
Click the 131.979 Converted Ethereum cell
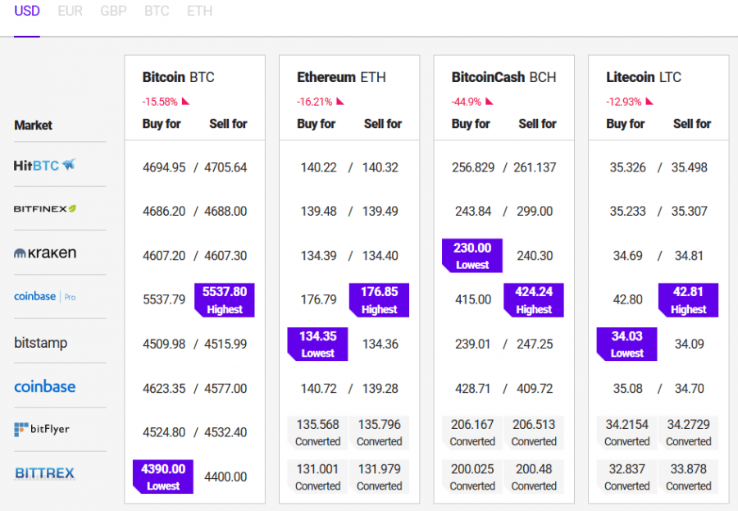click(x=379, y=477)
